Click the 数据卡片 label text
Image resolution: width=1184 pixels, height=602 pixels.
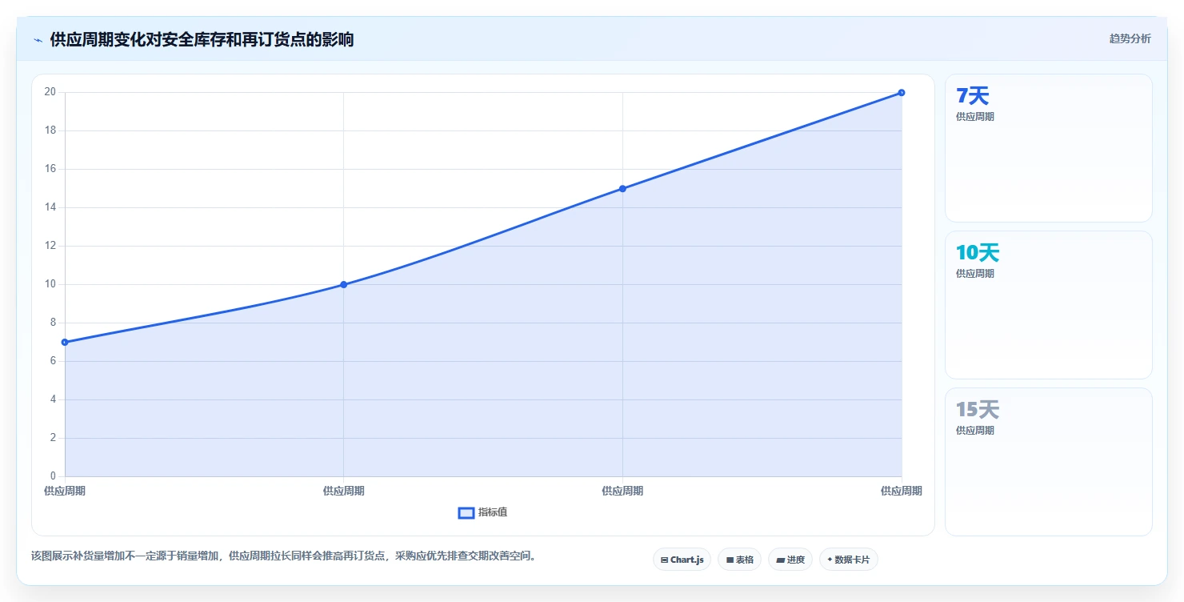[x=852, y=560]
